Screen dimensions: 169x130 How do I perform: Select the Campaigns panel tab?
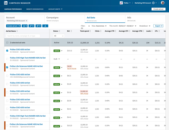click(64, 19)
